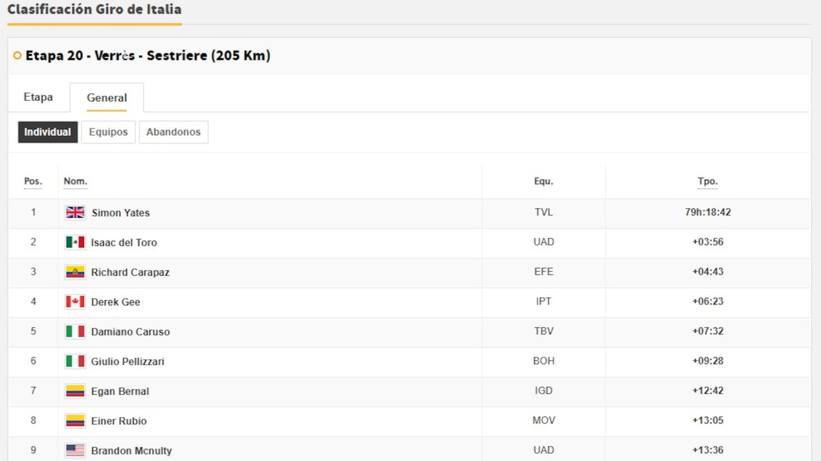The image size is (821, 461).
Task: Open rider Giulio Pellizzari
Action: [x=128, y=361]
